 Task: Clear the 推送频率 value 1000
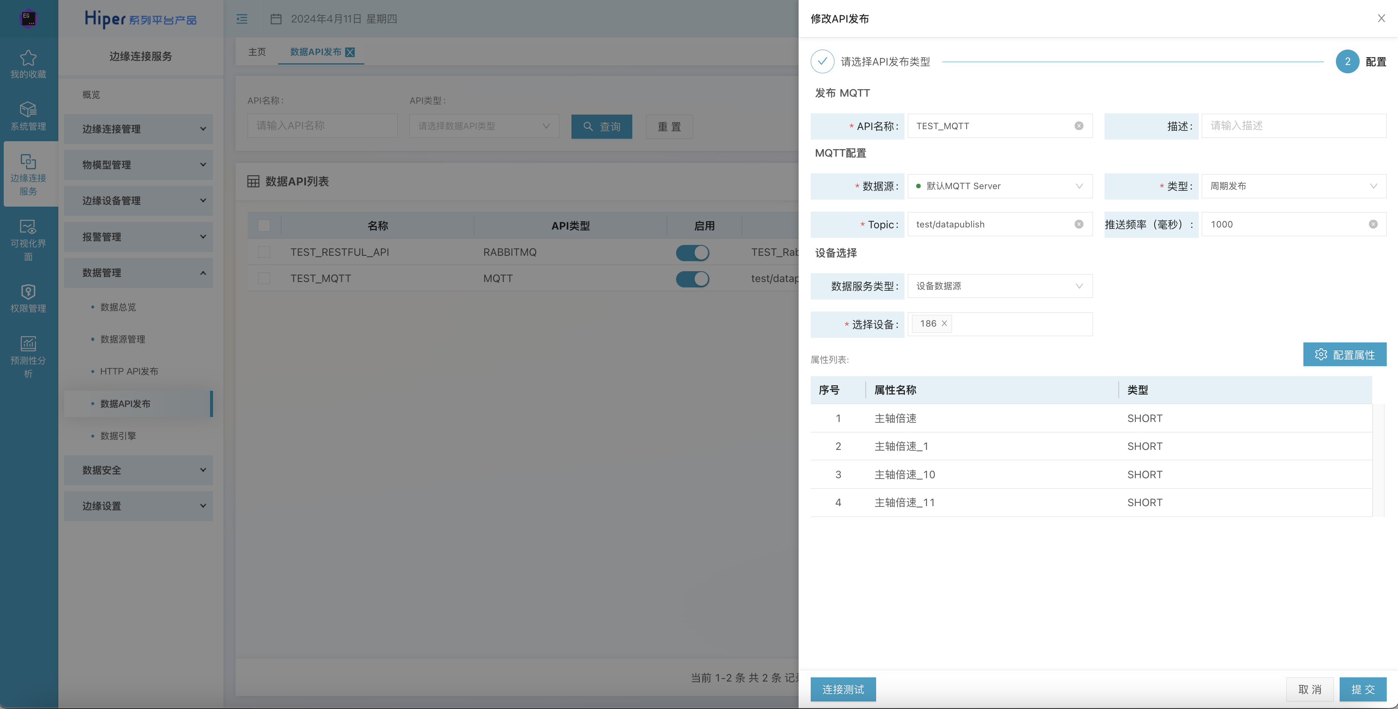(x=1373, y=224)
